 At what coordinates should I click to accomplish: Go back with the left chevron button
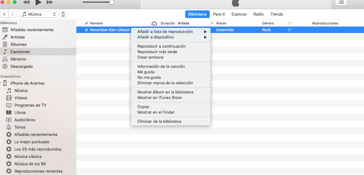[x=5, y=14]
